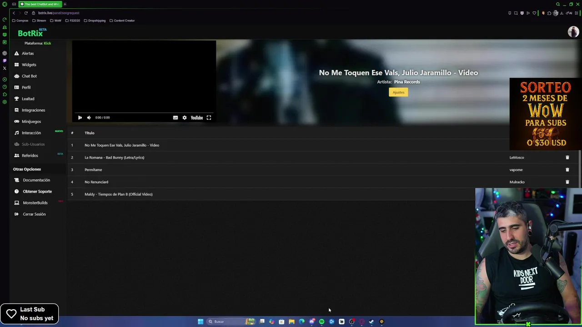Select Lealtad from the sidebar
The width and height of the screenshot is (582, 327).
click(28, 99)
